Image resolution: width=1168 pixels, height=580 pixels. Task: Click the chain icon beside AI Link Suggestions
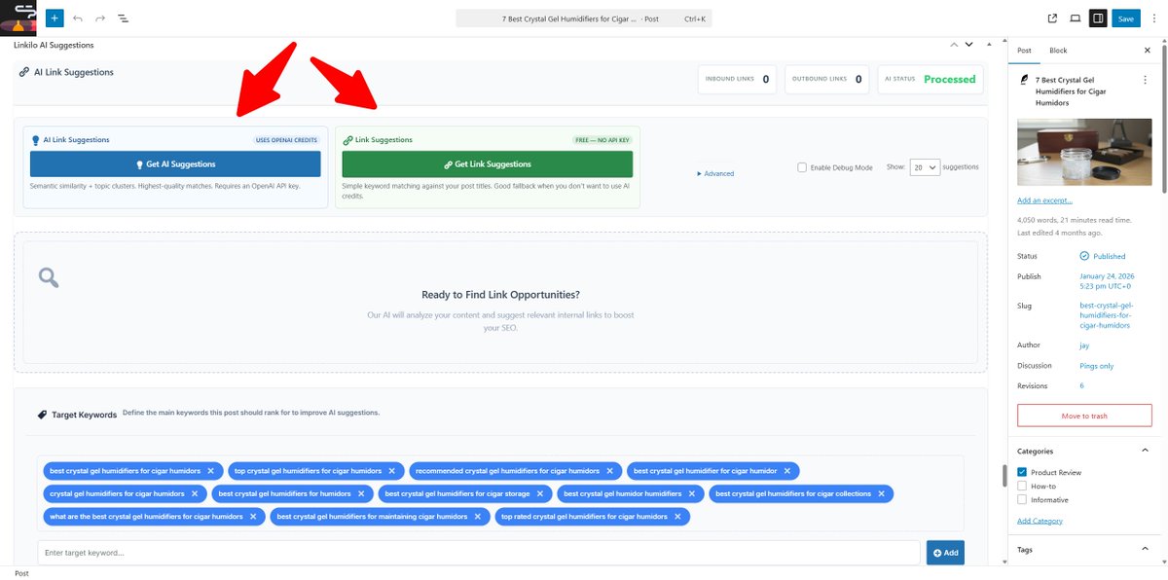pyautogui.click(x=24, y=72)
